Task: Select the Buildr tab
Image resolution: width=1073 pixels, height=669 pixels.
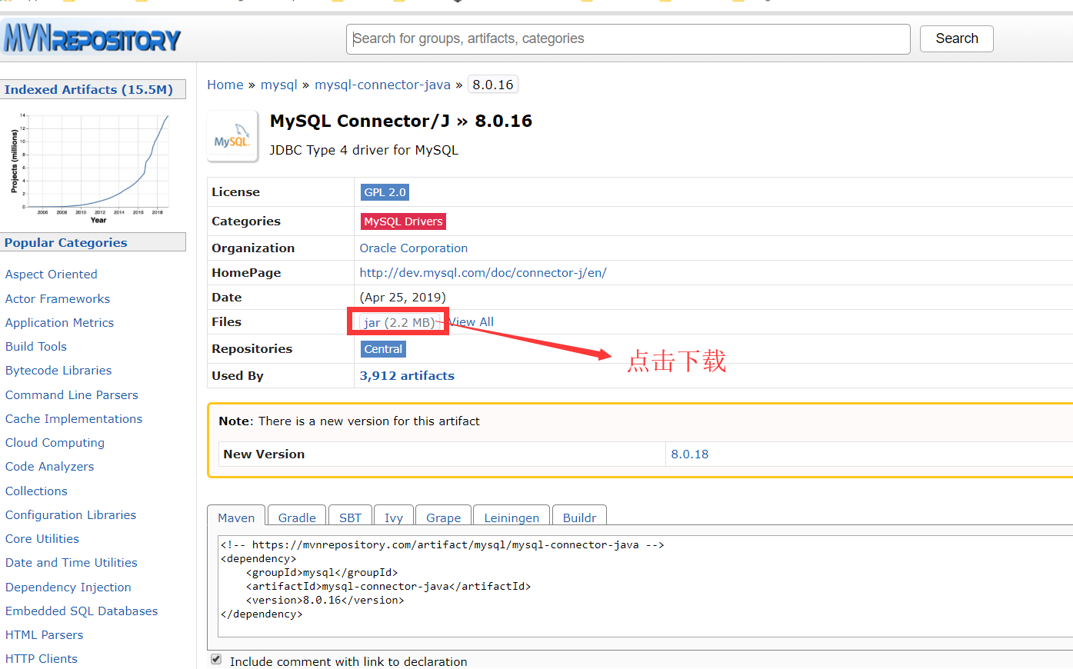Action: coord(579,518)
